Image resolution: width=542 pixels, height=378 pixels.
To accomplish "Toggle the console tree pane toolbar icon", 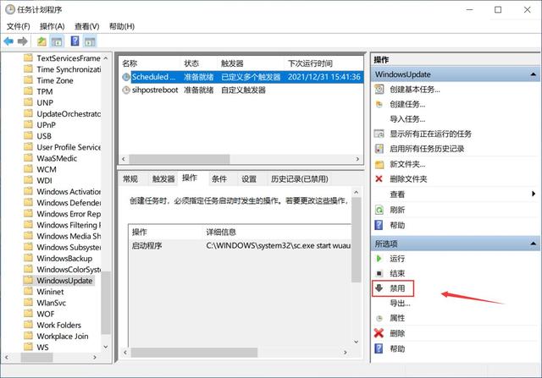I will click(57, 41).
